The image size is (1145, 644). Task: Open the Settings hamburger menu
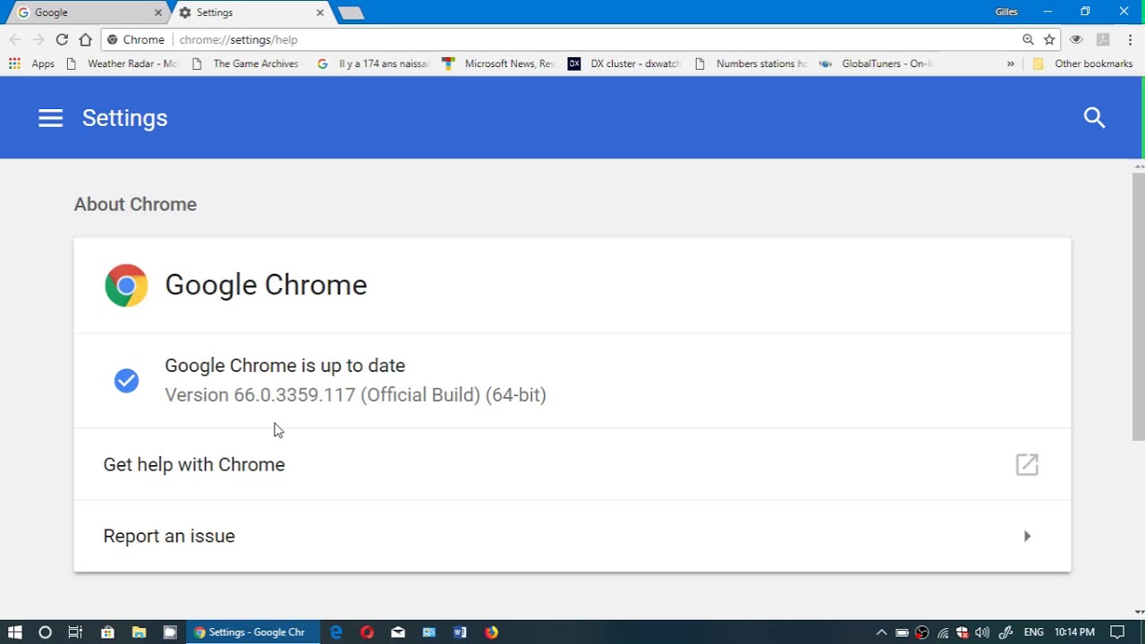click(x=50, y=118)
